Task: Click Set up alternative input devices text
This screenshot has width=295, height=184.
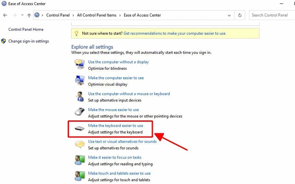Action: 115,100
